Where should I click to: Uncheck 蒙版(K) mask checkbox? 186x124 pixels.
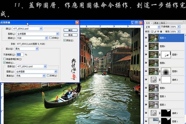[x=4, y=63]
